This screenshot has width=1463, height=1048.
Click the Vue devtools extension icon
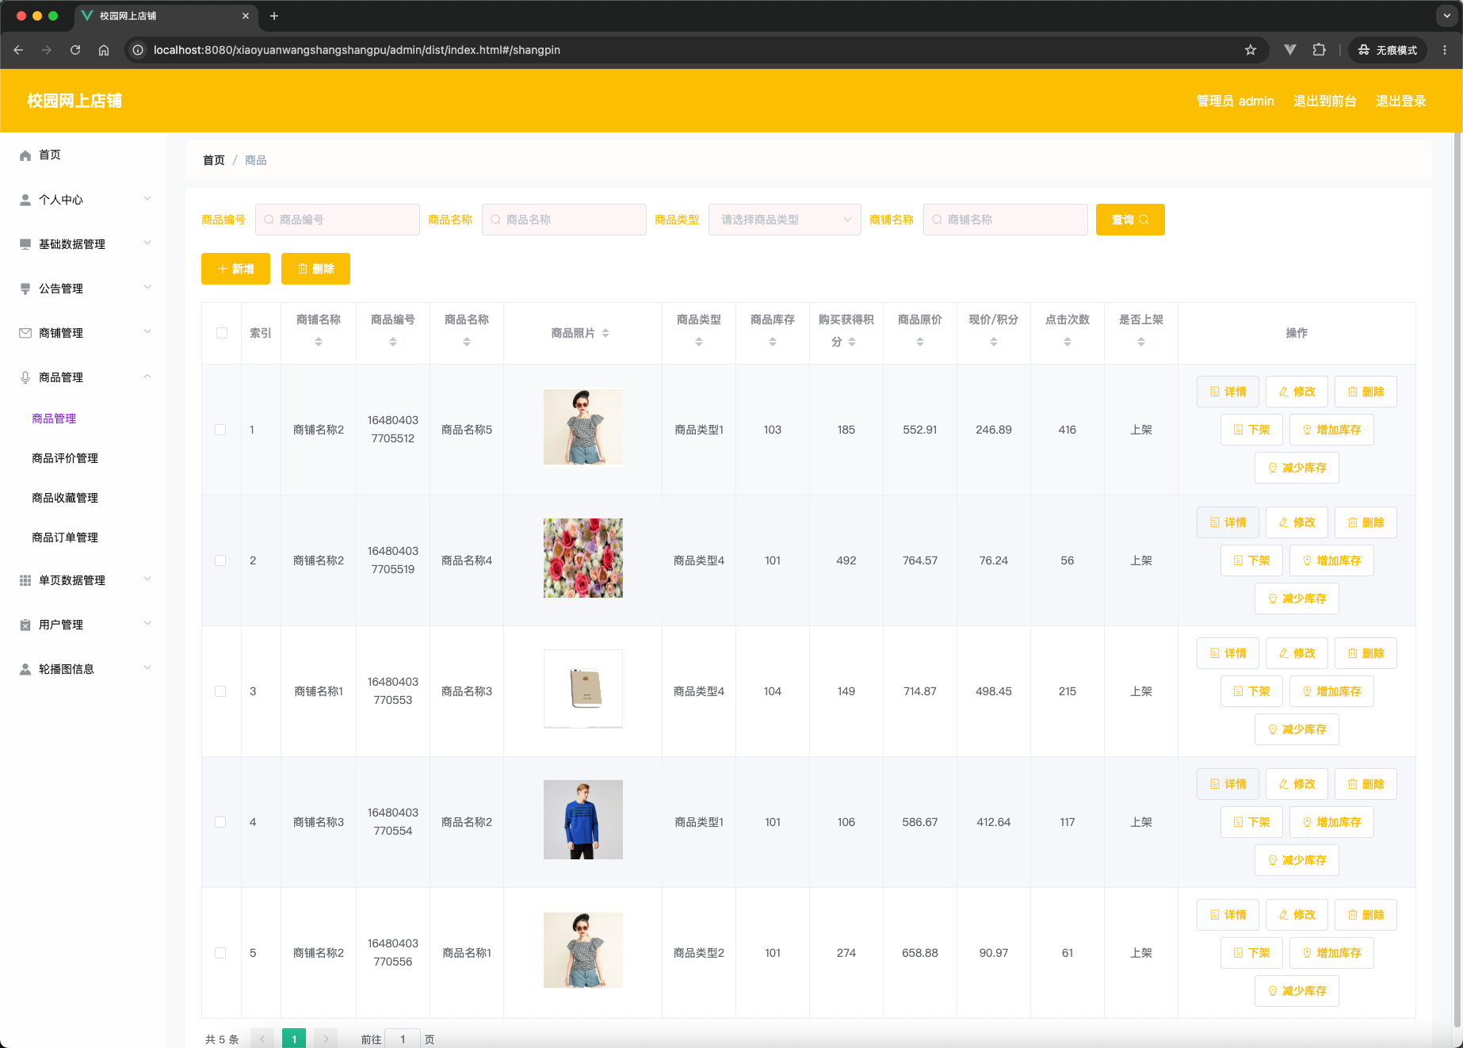click(x=1290, y=50)
